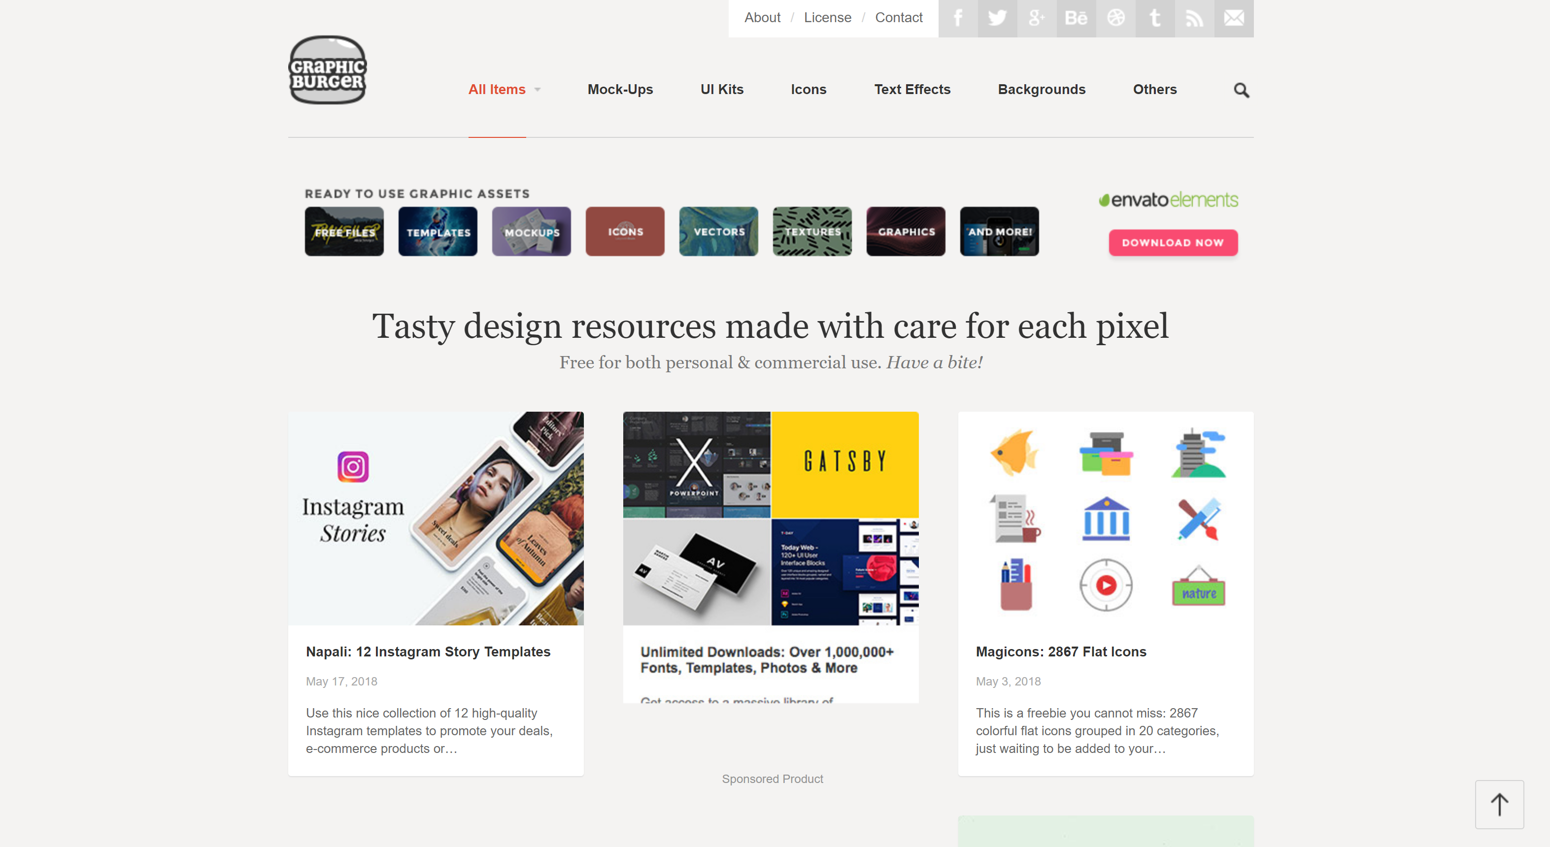Select the Textures asset thumbnail

811,231
